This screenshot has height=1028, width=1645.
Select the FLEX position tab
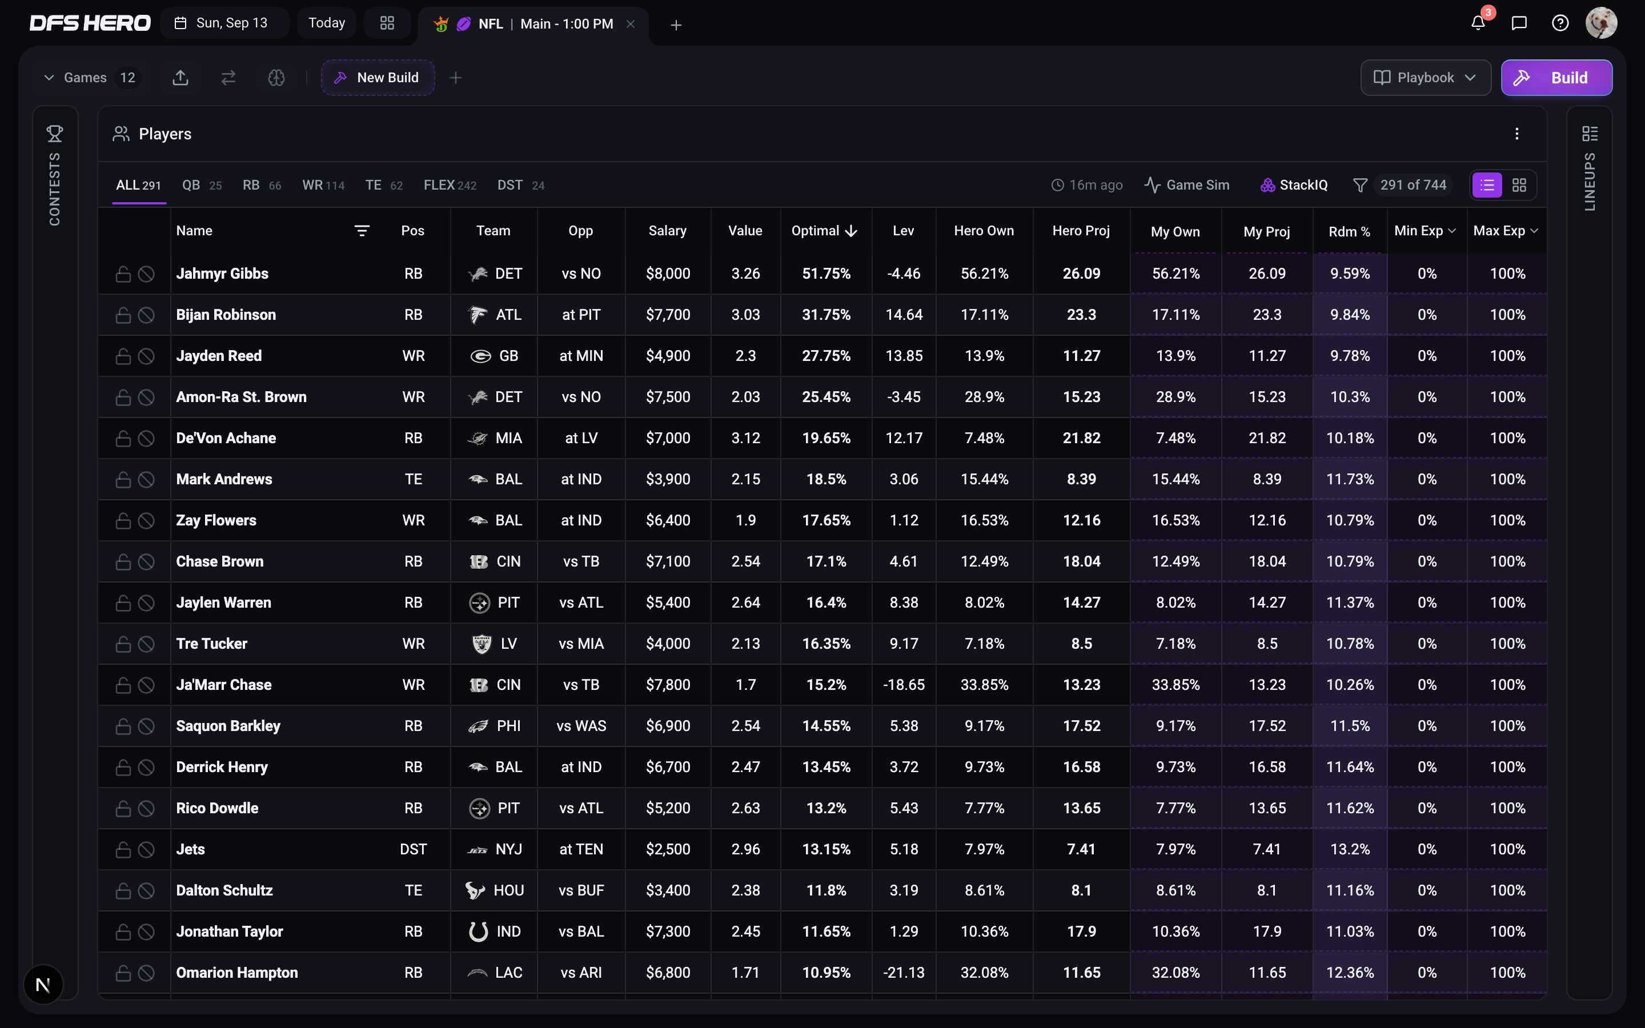[450, 185]
